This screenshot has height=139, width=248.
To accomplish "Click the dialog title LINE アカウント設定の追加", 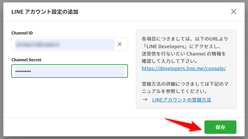I will tap(45, 12).
